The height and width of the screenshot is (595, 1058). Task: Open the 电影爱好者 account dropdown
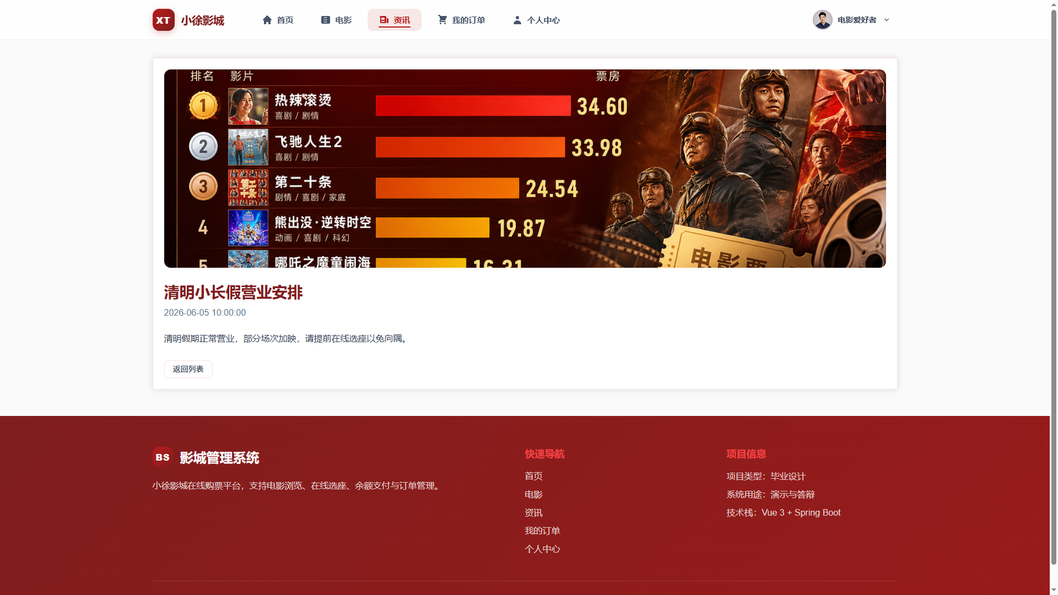[x=852, y=20]
